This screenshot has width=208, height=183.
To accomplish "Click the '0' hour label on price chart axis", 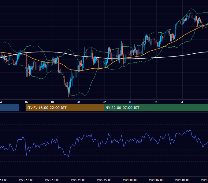I will tap(130, 102).
